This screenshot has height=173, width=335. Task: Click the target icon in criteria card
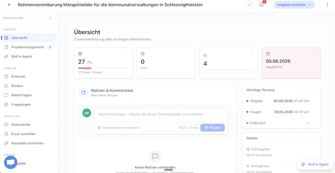pyautogui.click(x=80, y=54)
